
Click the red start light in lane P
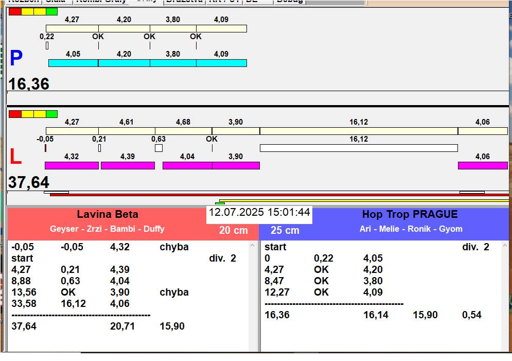click(15, 12)
